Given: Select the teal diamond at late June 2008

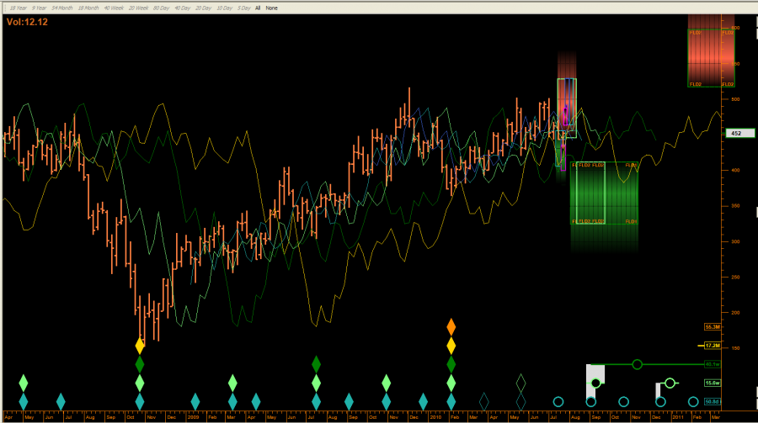Looking at the screenshot, I should tap(61, 401).
